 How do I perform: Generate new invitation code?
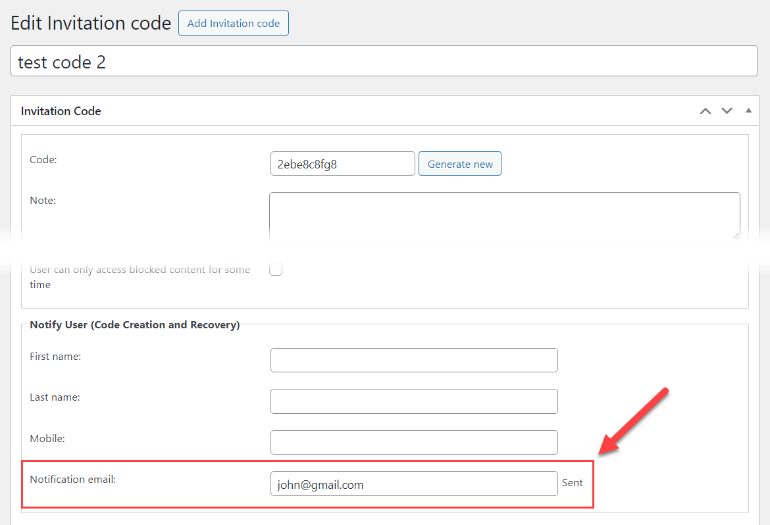coord(459,164)
